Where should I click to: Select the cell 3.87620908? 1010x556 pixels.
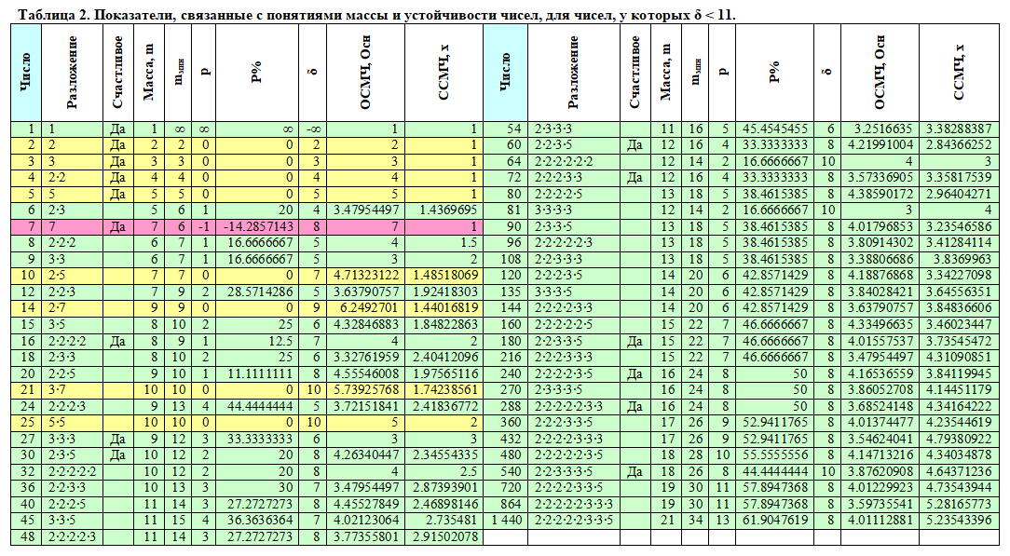pos(880,471)
